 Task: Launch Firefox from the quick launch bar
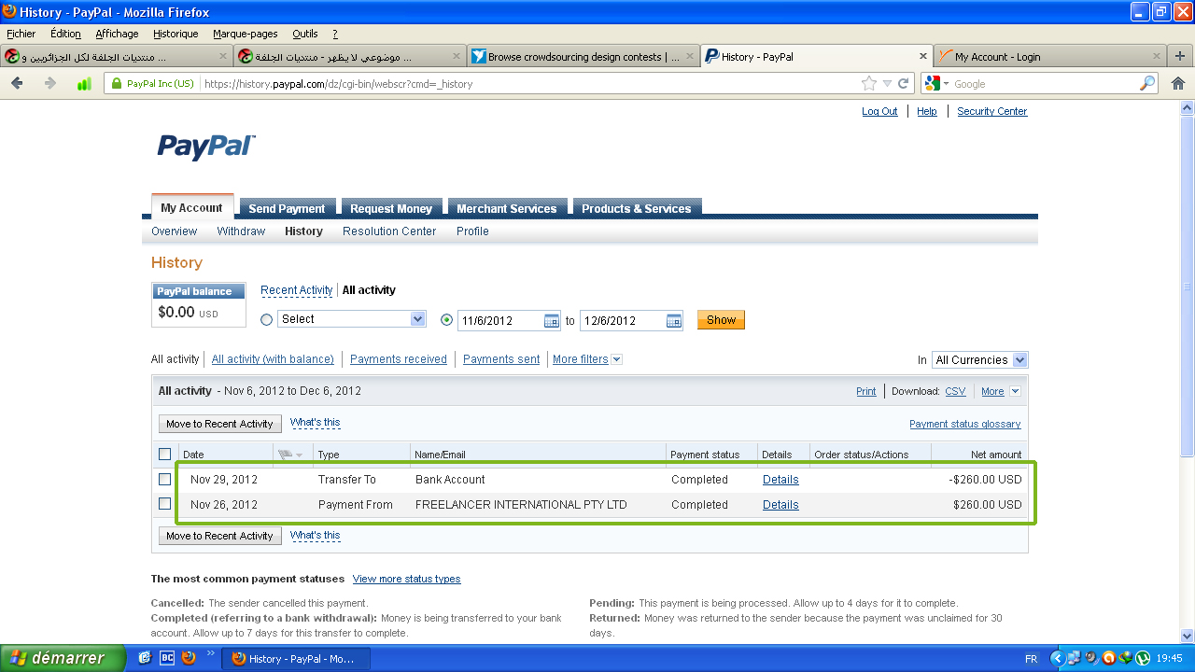190,658
